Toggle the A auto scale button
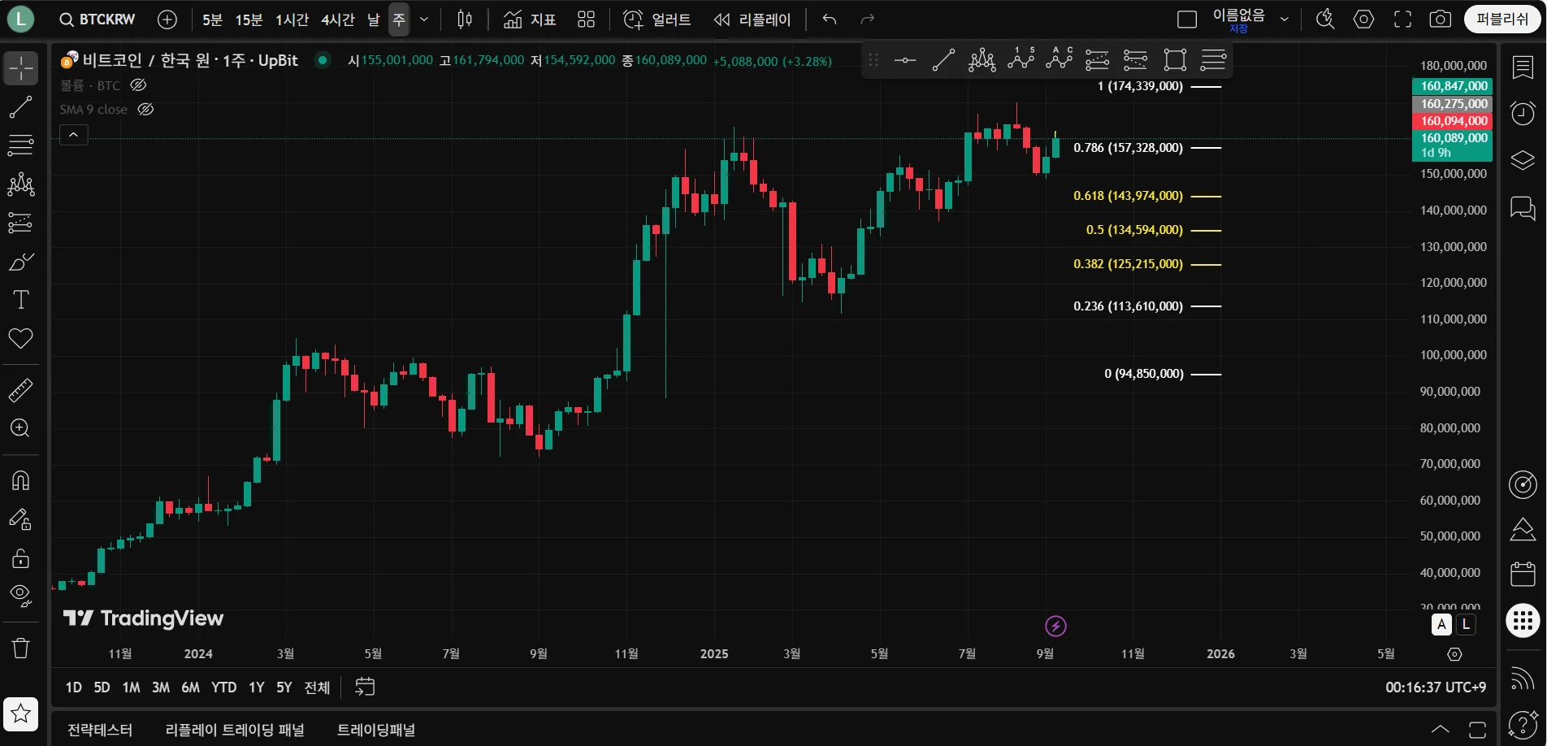Image resolution: width=1547 pixels, height=746 pixels. (x=1441, y=624)
